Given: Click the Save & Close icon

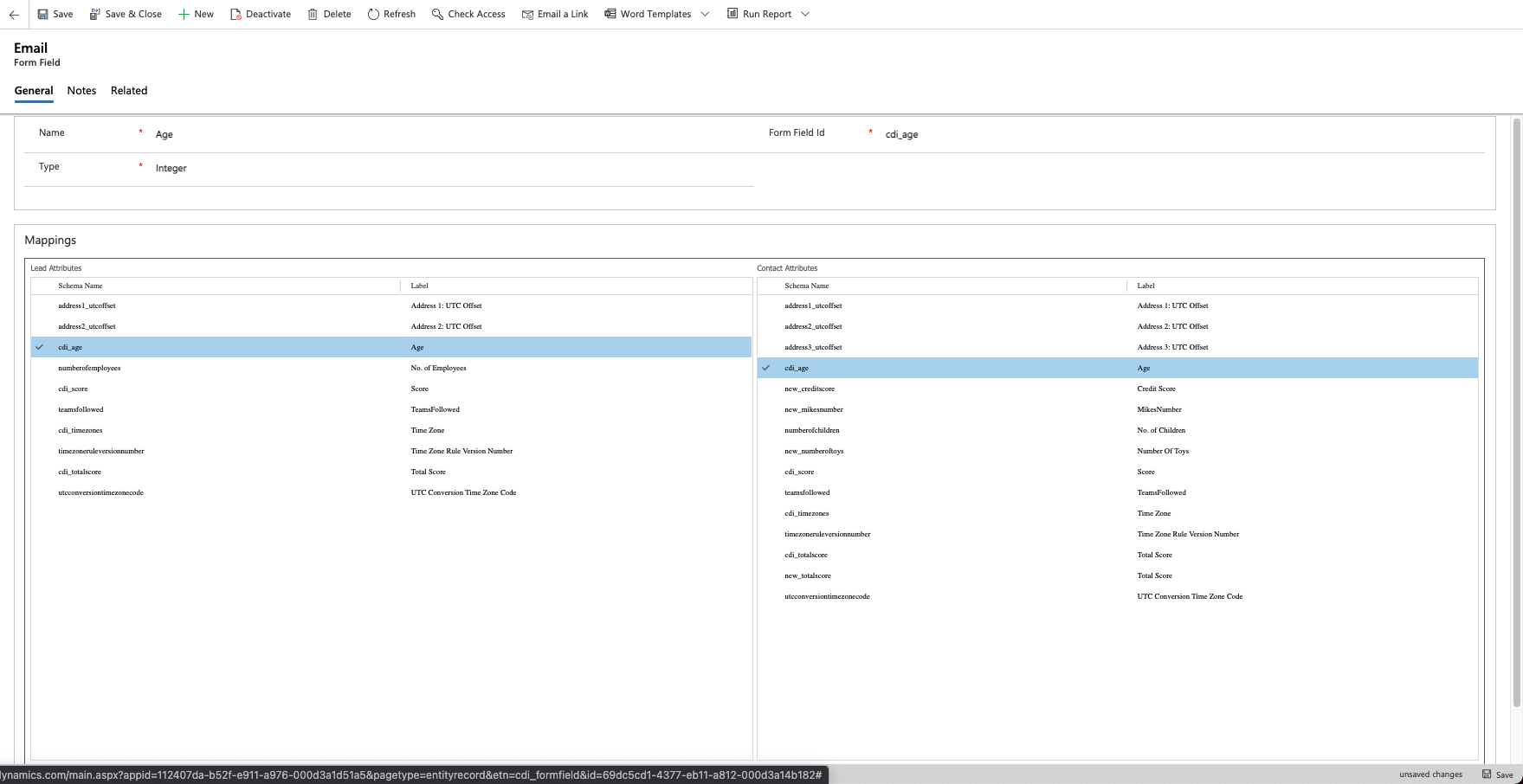Looking at the screenshot, I should 95,14.
